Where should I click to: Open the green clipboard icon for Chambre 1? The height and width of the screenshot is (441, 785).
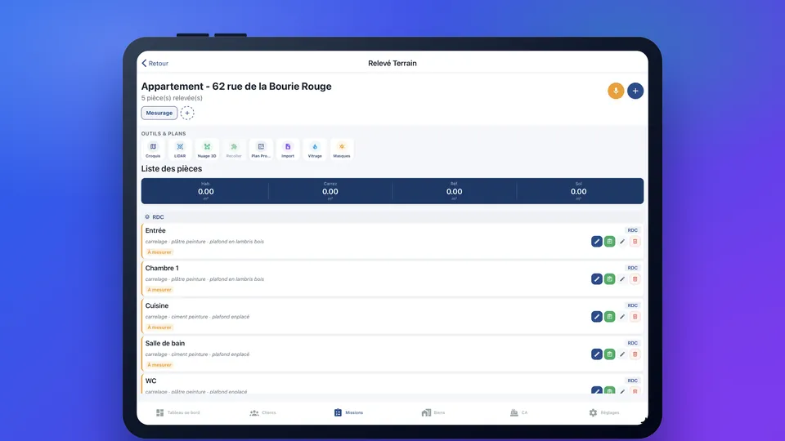coord(609,279)
